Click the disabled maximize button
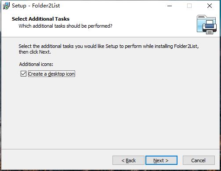This screenshot has width=221, height=171. [x=189, y=6]
